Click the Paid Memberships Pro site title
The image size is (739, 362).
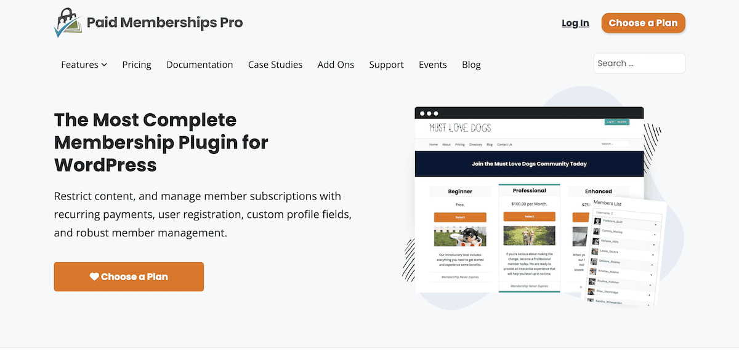point(164,23)
